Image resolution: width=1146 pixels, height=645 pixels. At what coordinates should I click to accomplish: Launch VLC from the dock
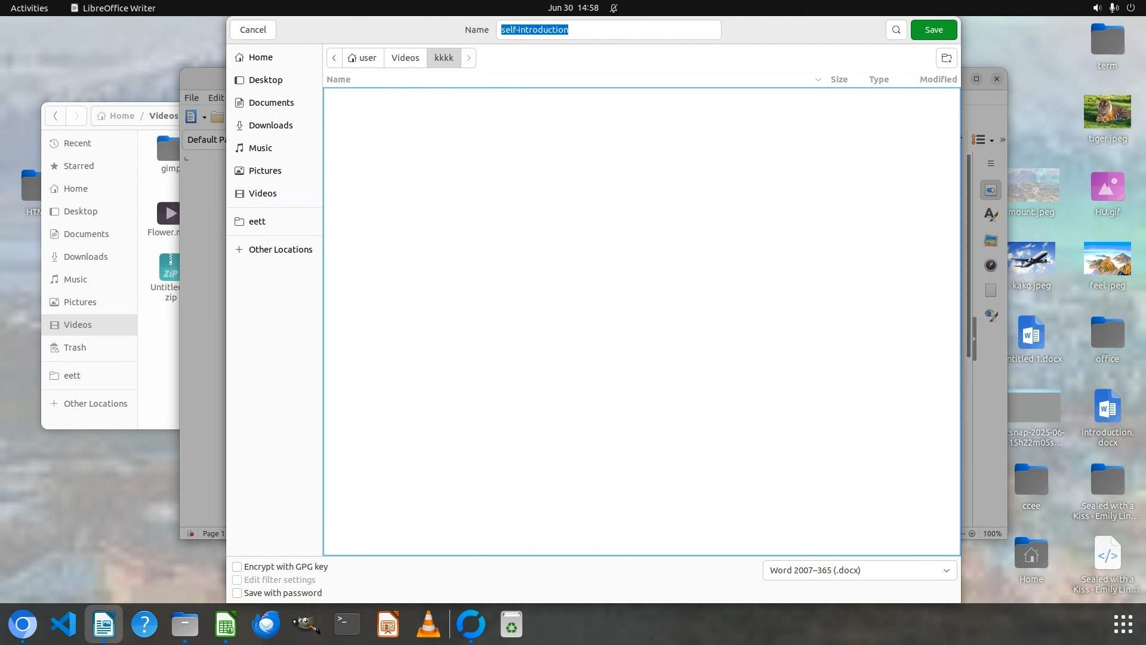pos(428,625)
